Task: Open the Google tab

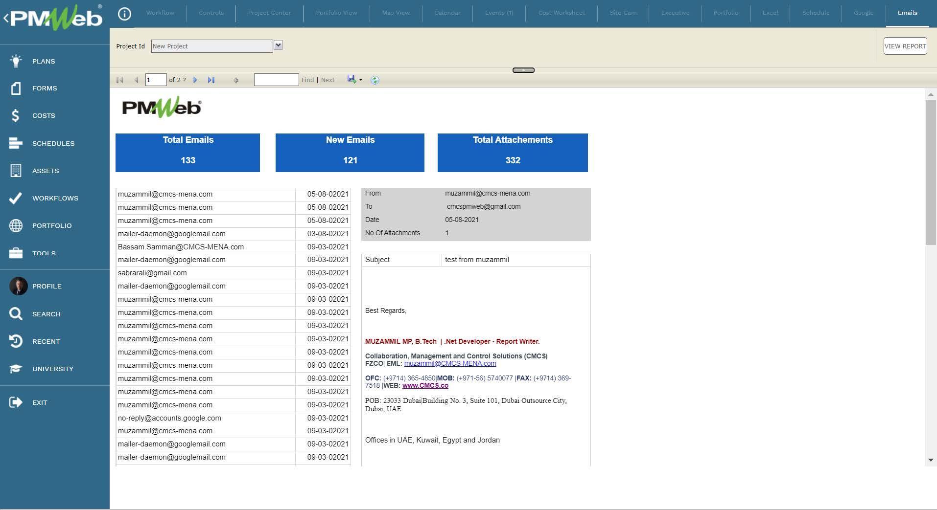Action: click(x=864, y=13)
